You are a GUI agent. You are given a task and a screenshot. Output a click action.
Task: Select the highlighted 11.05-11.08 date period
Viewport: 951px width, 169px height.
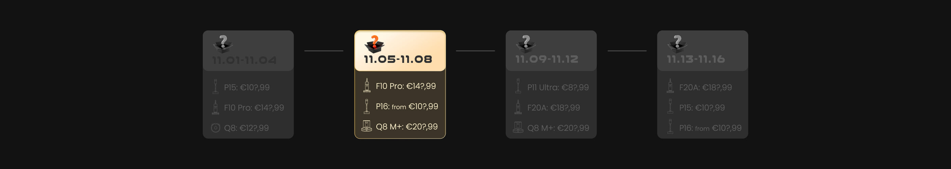tap(398, 59)
